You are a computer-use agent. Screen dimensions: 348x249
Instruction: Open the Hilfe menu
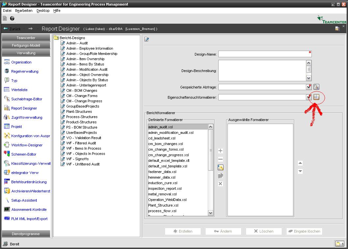click(x=57, y=11)
